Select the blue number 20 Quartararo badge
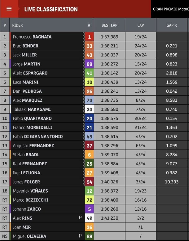The height and width of the screenshot is (241, 189). coord(89,118)
